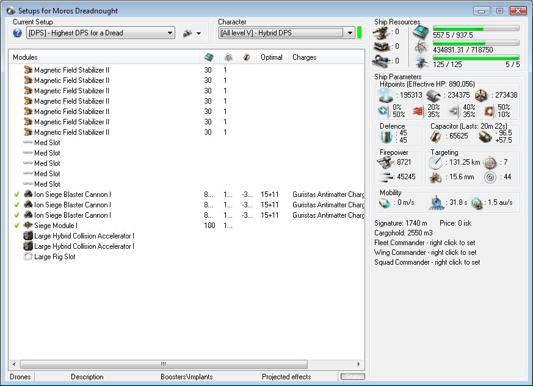The width and height of the screenshot is (533, 386).
Task: Select the last Magnetic Field Stabilizer II row
Action: [x=186, y=132]
